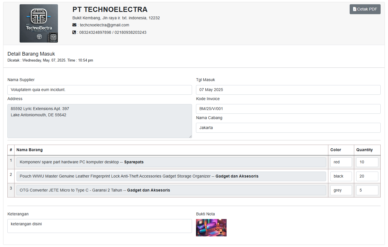Image resolution: width=388 pixels, height=247 pixels.
Task: Click the OTG Converter JETE item field
Action: tap(171, 190)
